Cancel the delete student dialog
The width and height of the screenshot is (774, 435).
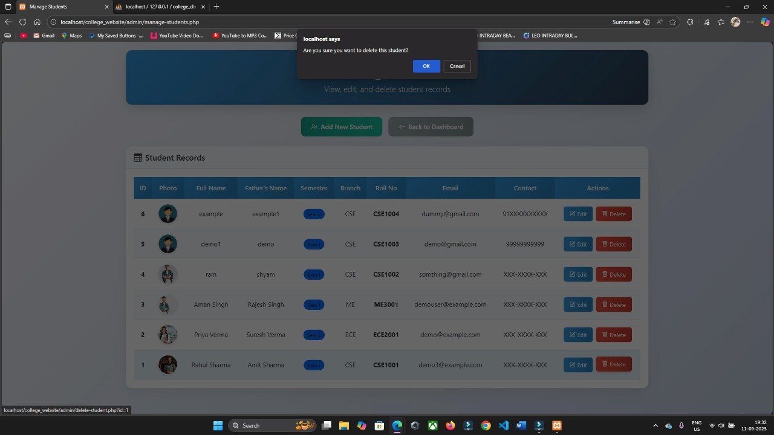(x=457, y=66)
